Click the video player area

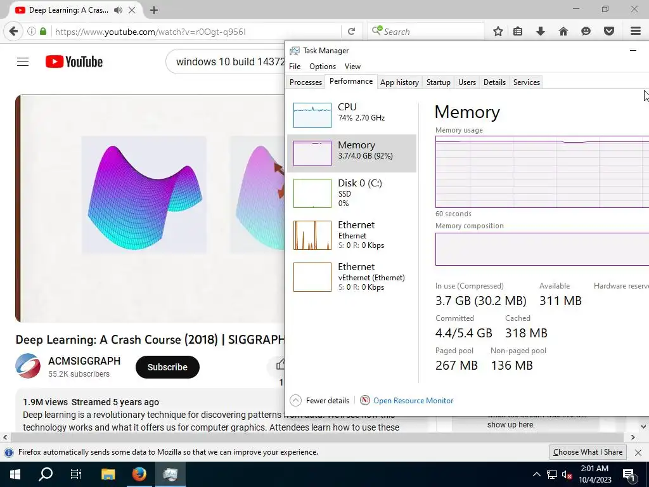point(150,209)
